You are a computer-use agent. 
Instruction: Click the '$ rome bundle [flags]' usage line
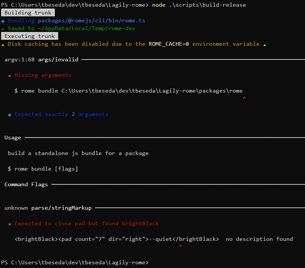tap(43, 169)
